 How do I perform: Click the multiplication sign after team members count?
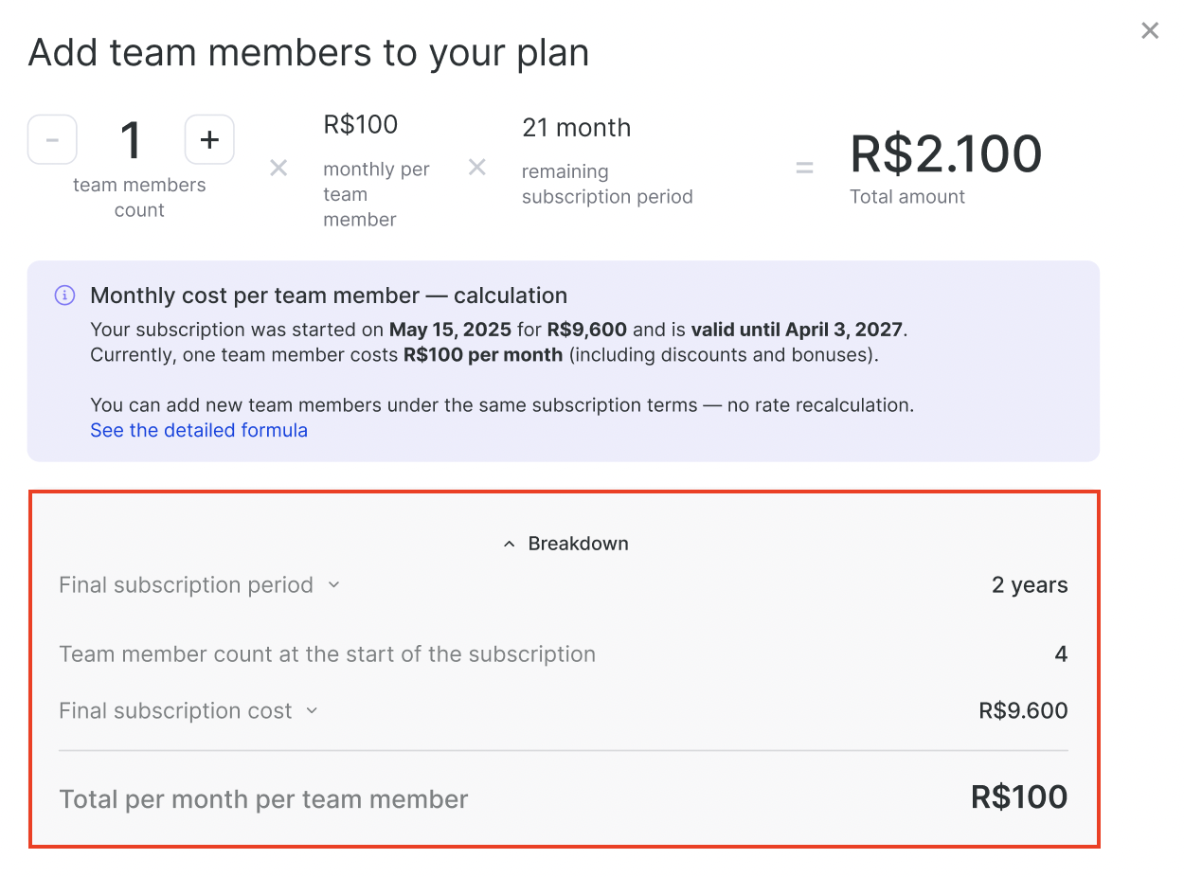pyautogui.click(x=278, y=169)
